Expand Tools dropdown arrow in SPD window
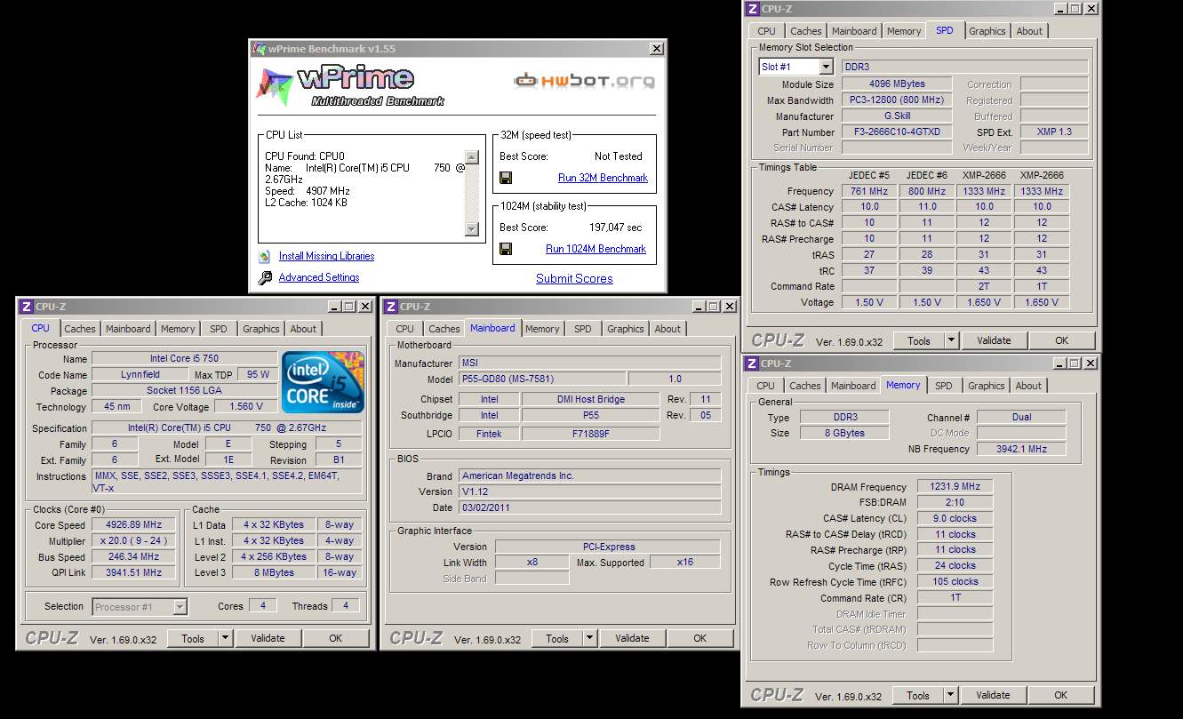The width and height of the screenshot is (1183, 719). pos(951,340)
